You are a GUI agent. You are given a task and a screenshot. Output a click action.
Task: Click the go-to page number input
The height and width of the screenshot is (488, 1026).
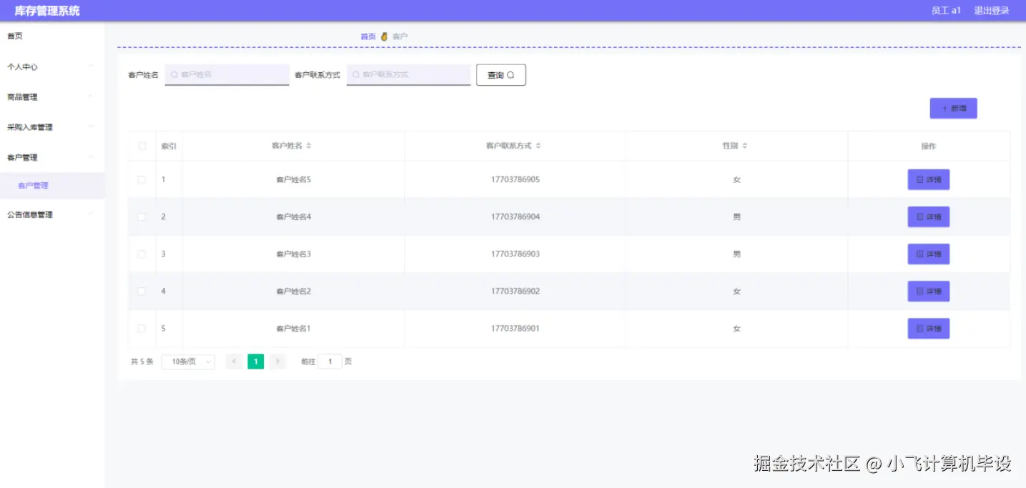[330, 362]
